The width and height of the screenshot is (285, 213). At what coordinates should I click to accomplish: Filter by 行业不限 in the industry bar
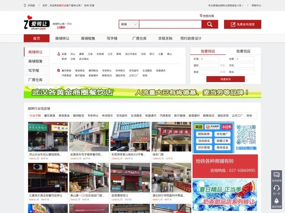[35, 116]
